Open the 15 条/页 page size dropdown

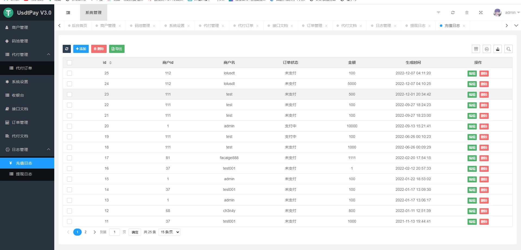pos(169,232)
